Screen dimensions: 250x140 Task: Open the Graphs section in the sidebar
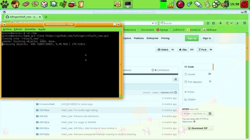(x=190, y=100)
